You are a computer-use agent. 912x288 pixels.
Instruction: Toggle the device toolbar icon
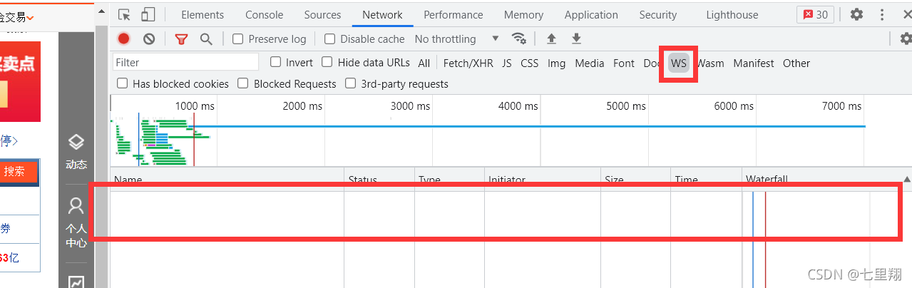148,14
